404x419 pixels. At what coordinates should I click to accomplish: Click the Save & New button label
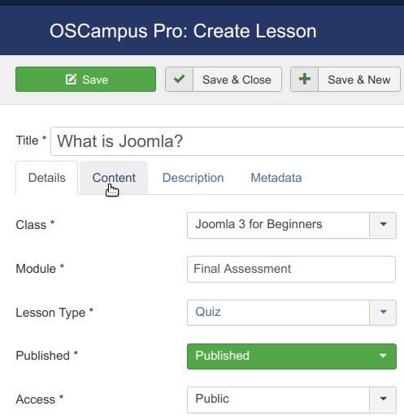[359, 80]
